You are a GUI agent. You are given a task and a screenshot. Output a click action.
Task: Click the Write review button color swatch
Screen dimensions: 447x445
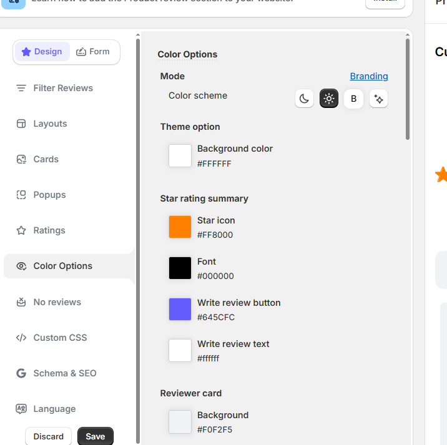coord(180,310)
